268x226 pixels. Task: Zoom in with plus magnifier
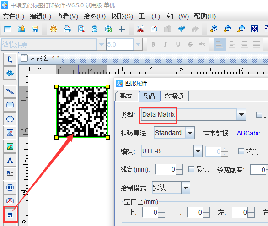point(214,29)
